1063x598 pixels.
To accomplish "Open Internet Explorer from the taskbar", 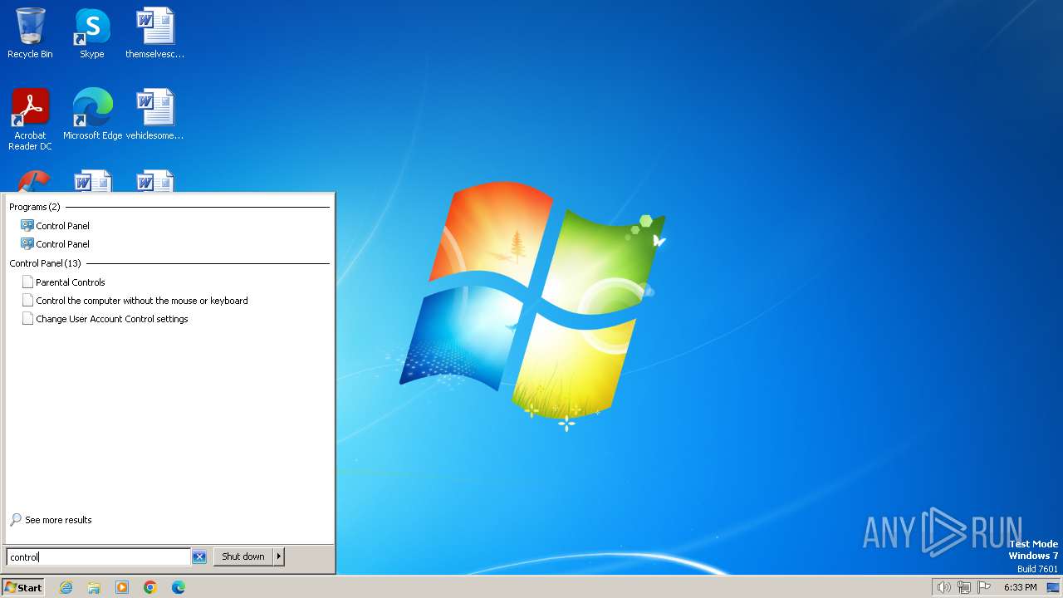I will 66,587.
